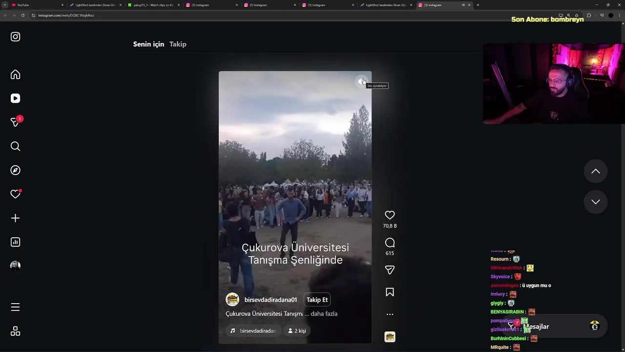The height and width of the screenshot is (352, 625).
Task: Click the browser forward arrow
Action: point(14,15)
